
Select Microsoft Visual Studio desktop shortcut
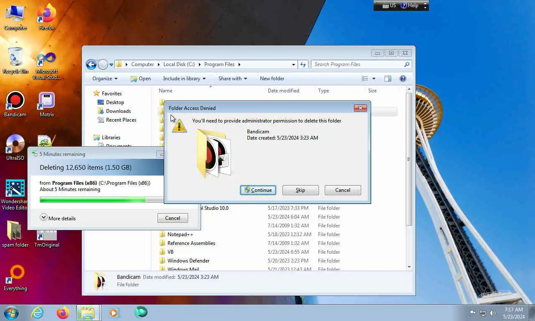point(46,66)
